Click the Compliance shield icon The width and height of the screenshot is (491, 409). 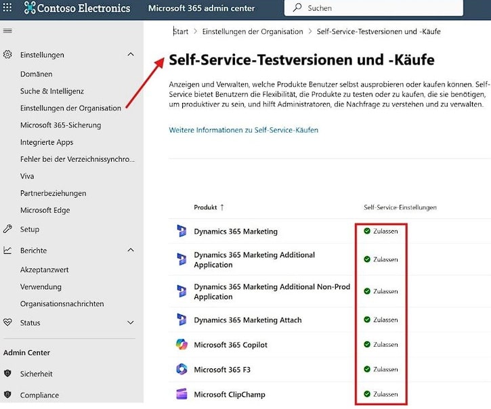pos(7,395)
